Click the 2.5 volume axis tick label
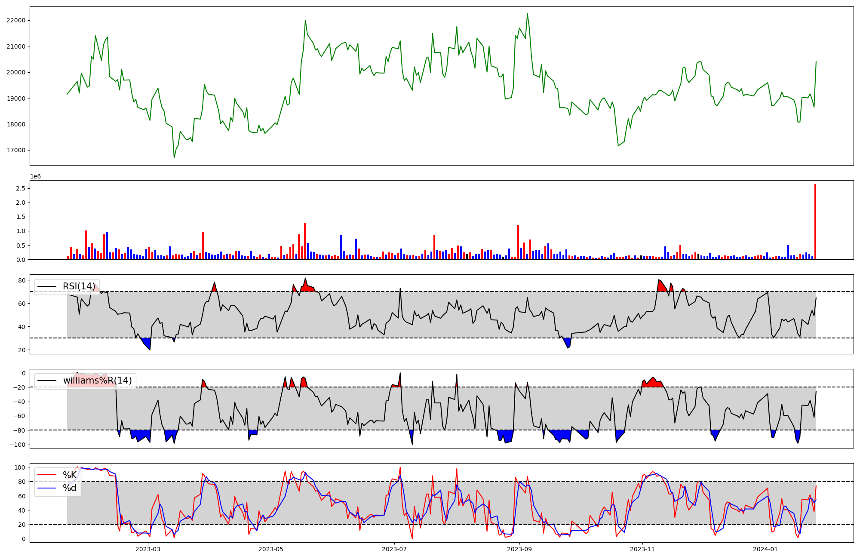The image size is (860, 559). 21,188
